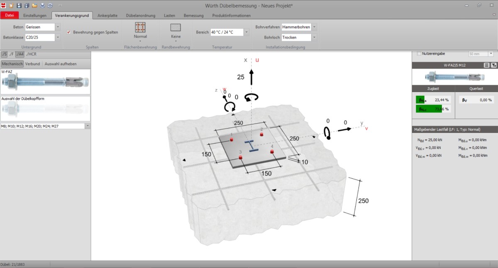The width and height of the screenshot is (498, 268).
Task: Open the anchor size dropdown M8; M10; M12
Action: (x=88, y=126)
